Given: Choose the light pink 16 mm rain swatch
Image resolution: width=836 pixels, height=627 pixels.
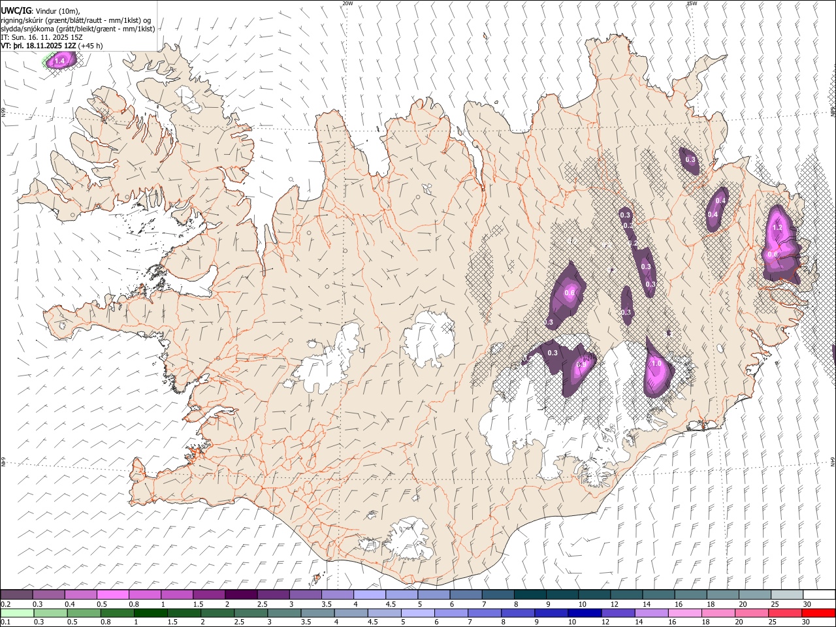Looking at the screenshot, I should [684, 613].
